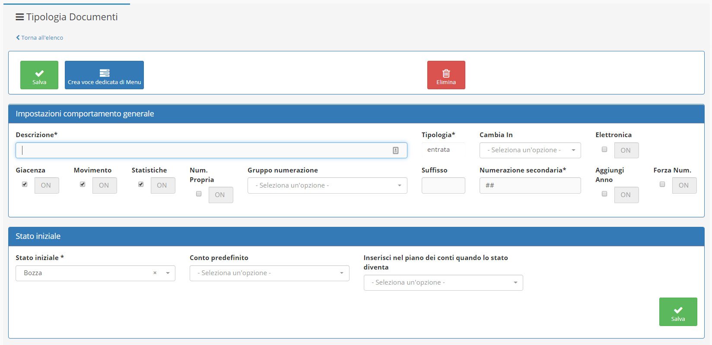
Task: Uncheck the Giacenza checkbox
Action: pos(25,185)
